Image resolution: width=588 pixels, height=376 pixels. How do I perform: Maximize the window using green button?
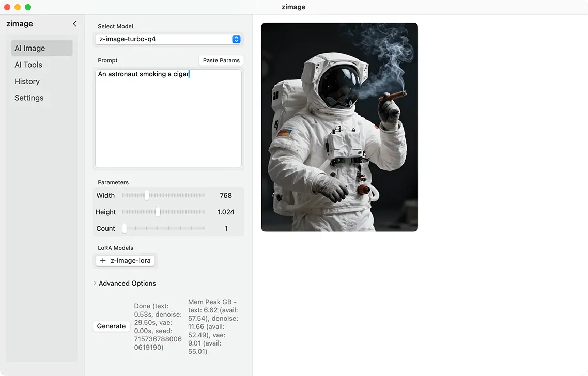(28, 7)
